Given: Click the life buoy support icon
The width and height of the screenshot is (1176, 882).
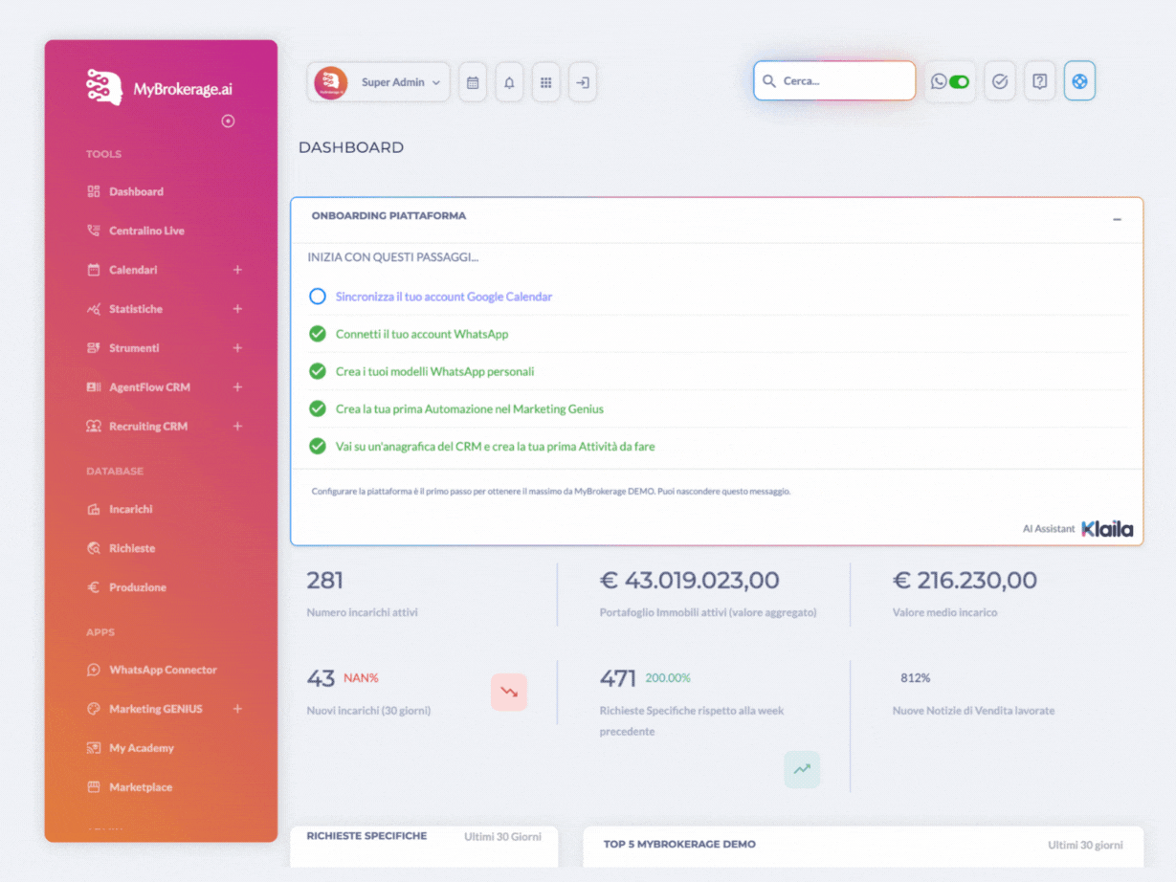Looking at the screenshot, I should [x=1079, y=81].
